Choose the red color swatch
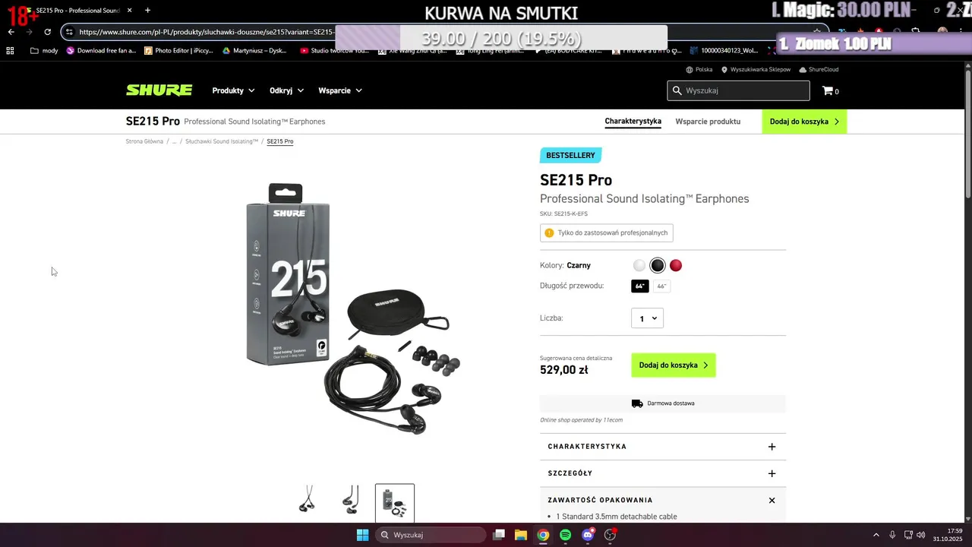Screen dimensions: 972x547 pyautogui.click(x=676, y=265)
